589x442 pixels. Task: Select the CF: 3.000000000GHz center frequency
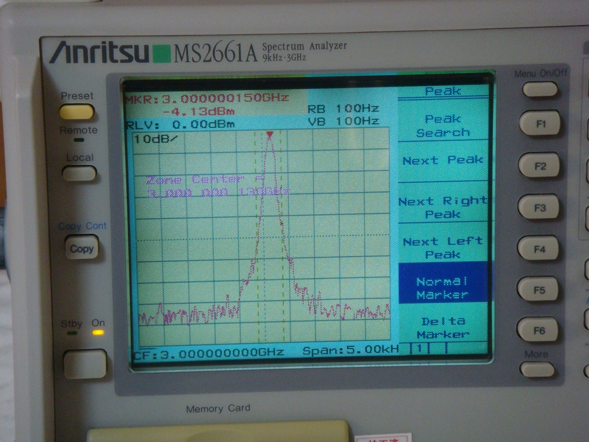(x=208, y=353)
